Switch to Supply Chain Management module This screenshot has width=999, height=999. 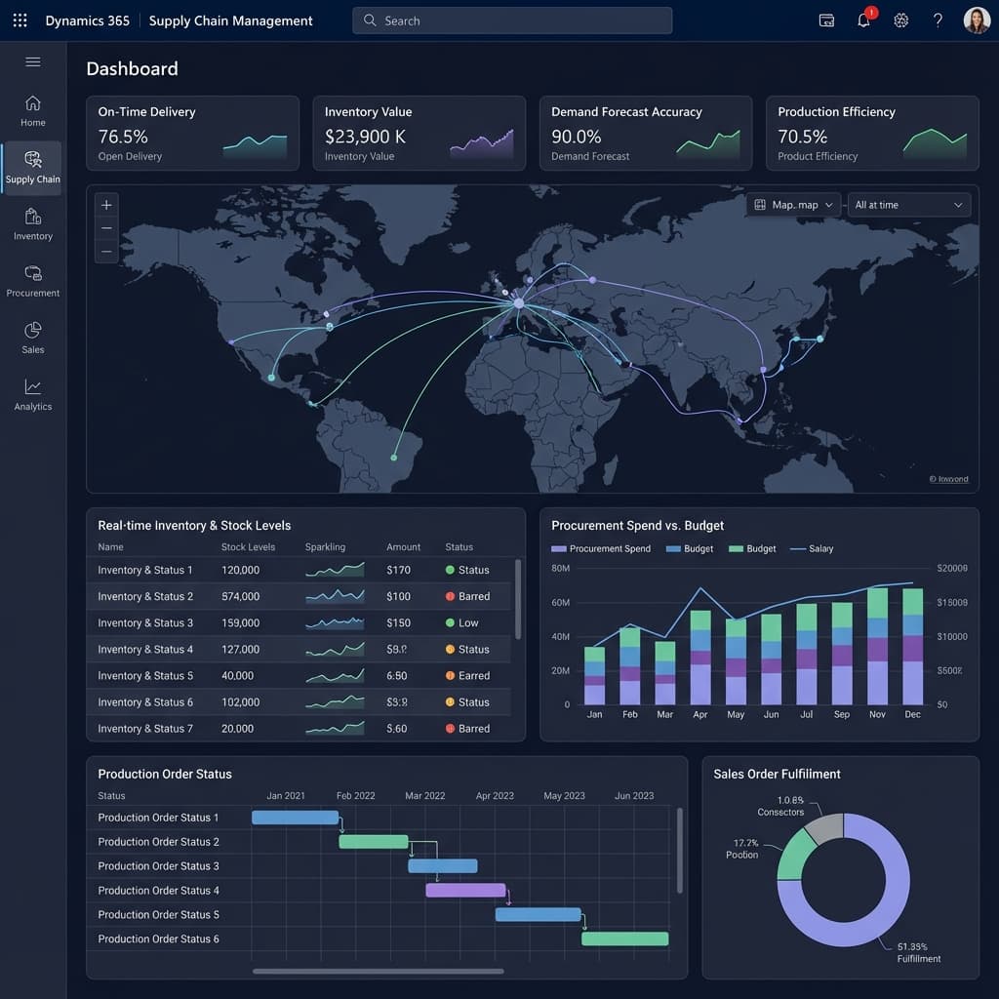tap(230, 20)
